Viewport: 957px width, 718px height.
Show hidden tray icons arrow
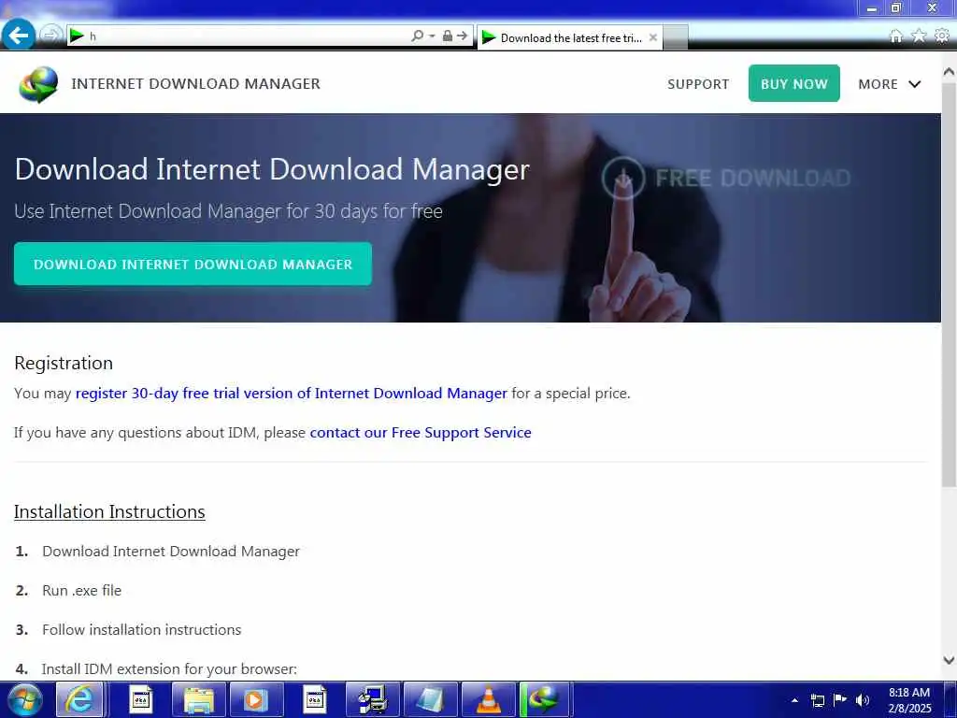coord(794,700)
